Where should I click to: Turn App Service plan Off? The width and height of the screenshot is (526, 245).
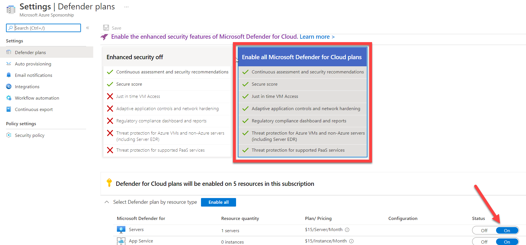pos(484,242)
